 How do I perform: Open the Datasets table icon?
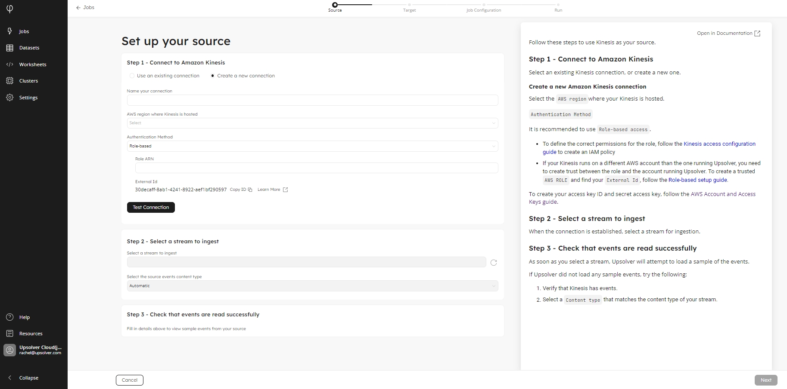10,48
